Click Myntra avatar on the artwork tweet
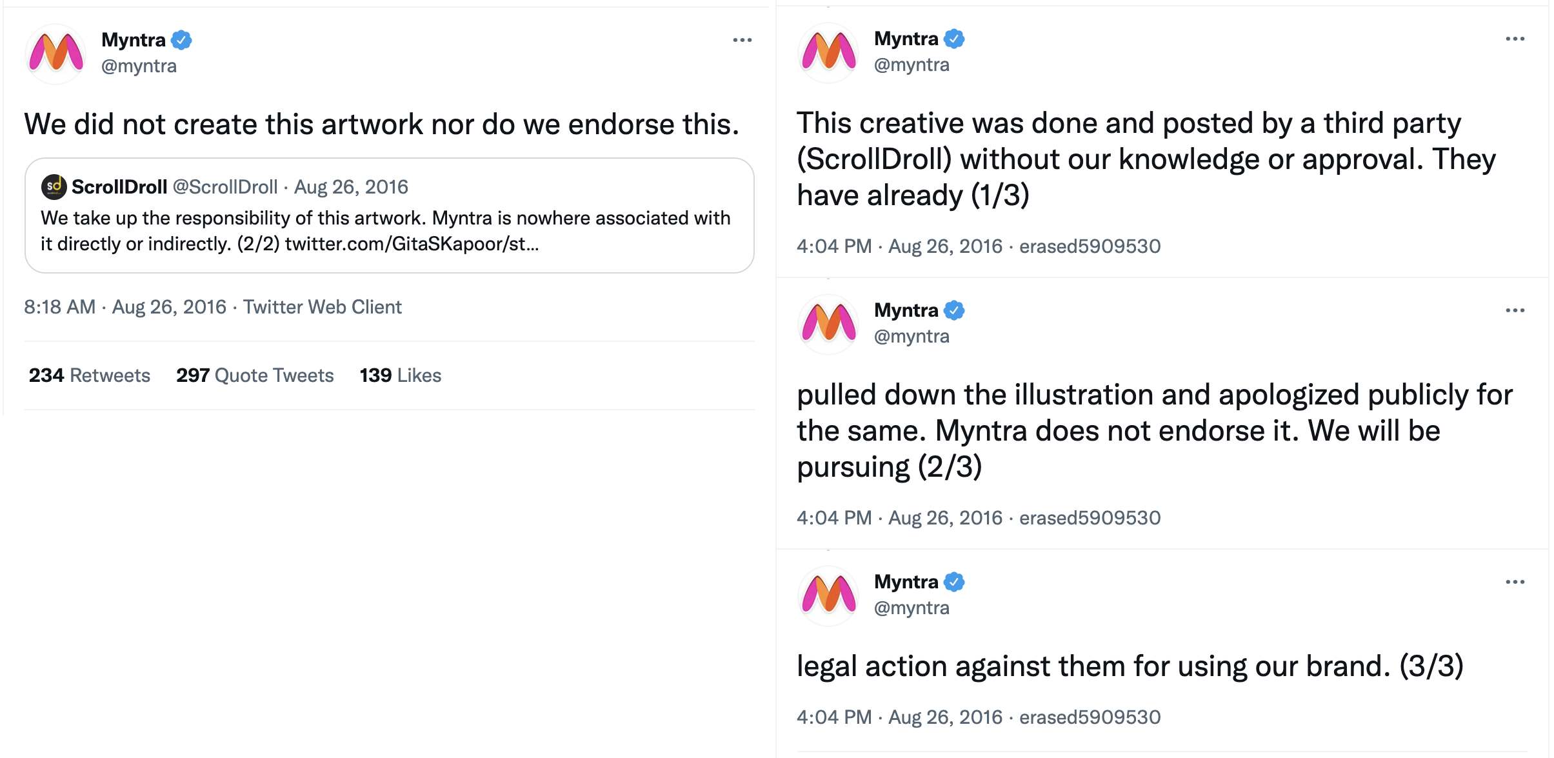1554x758 pixels. 55,53
